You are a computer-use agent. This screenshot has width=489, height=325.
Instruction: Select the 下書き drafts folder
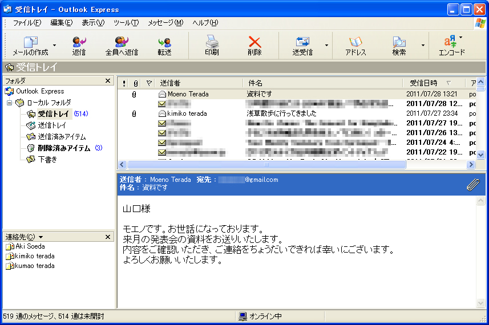pyautogui.click(x=47, y=160)
